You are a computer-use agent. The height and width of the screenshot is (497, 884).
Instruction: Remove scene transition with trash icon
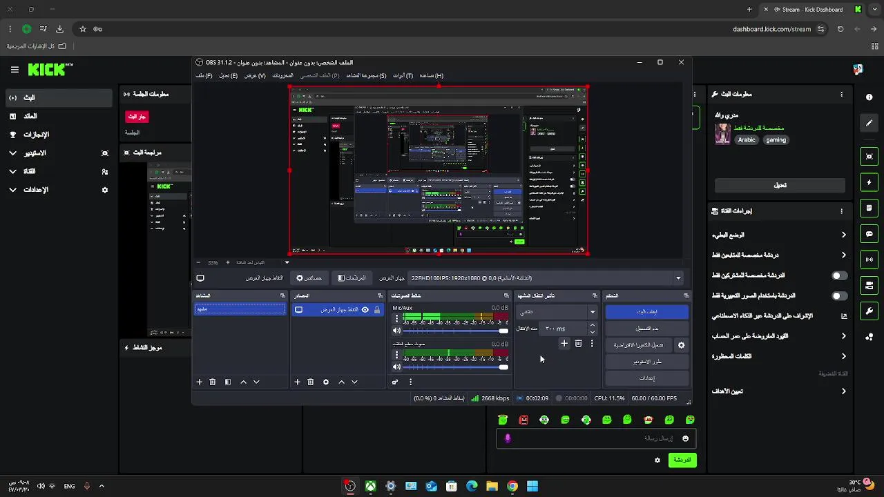pyautogui.click(x=578, y=343)
